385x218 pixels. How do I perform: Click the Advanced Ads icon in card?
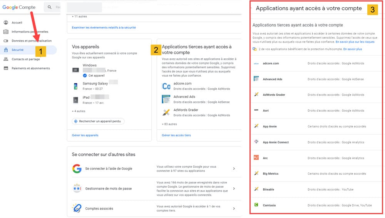[x=166, y=99]
